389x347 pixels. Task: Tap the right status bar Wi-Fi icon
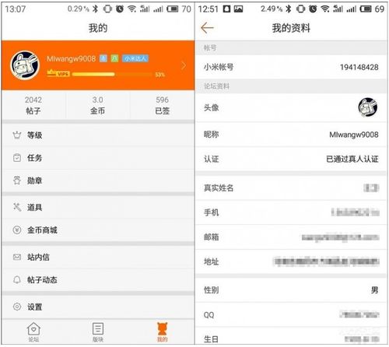point(325,9)
